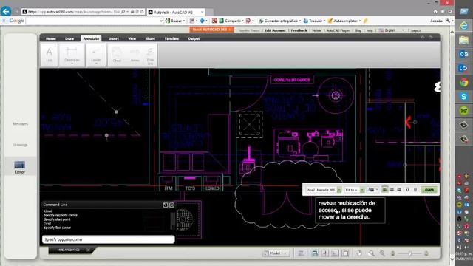Viewport: 473px width, 266px height.
Task: Open Skype from the taskbar
Action: click(x=463, y=97)
